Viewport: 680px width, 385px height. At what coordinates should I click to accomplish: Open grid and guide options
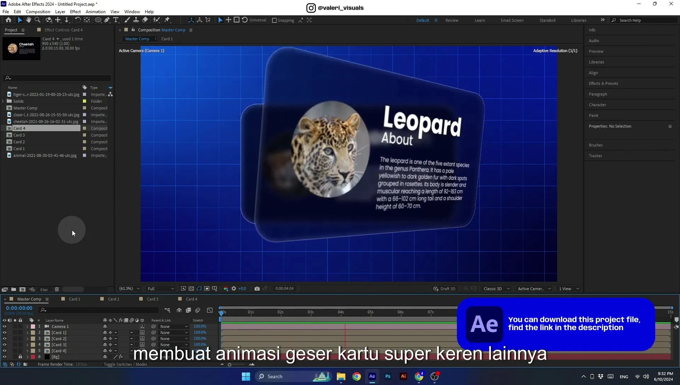point(215,289)
